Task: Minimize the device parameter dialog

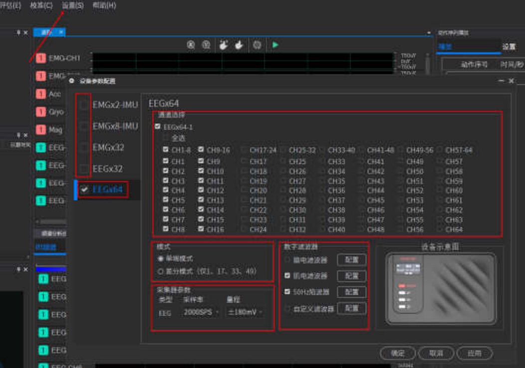Action: (x=501, y=81)
